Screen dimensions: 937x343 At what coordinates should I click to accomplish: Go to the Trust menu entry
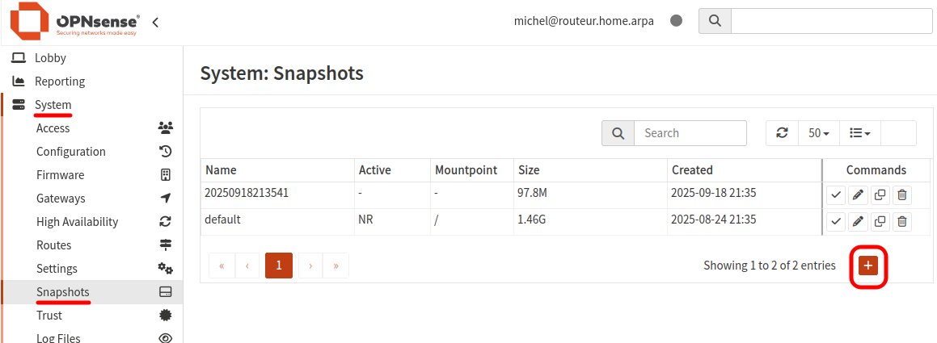[49, 316]
